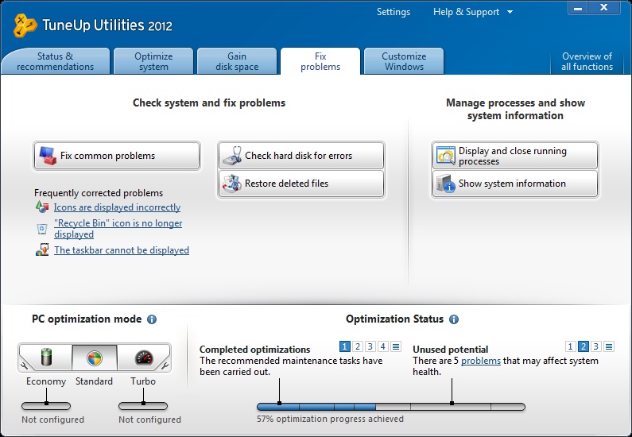Click the stethoscope hard disk check icon
The width and height of the screenshot is (632, 437).
[x=232, y=156]
